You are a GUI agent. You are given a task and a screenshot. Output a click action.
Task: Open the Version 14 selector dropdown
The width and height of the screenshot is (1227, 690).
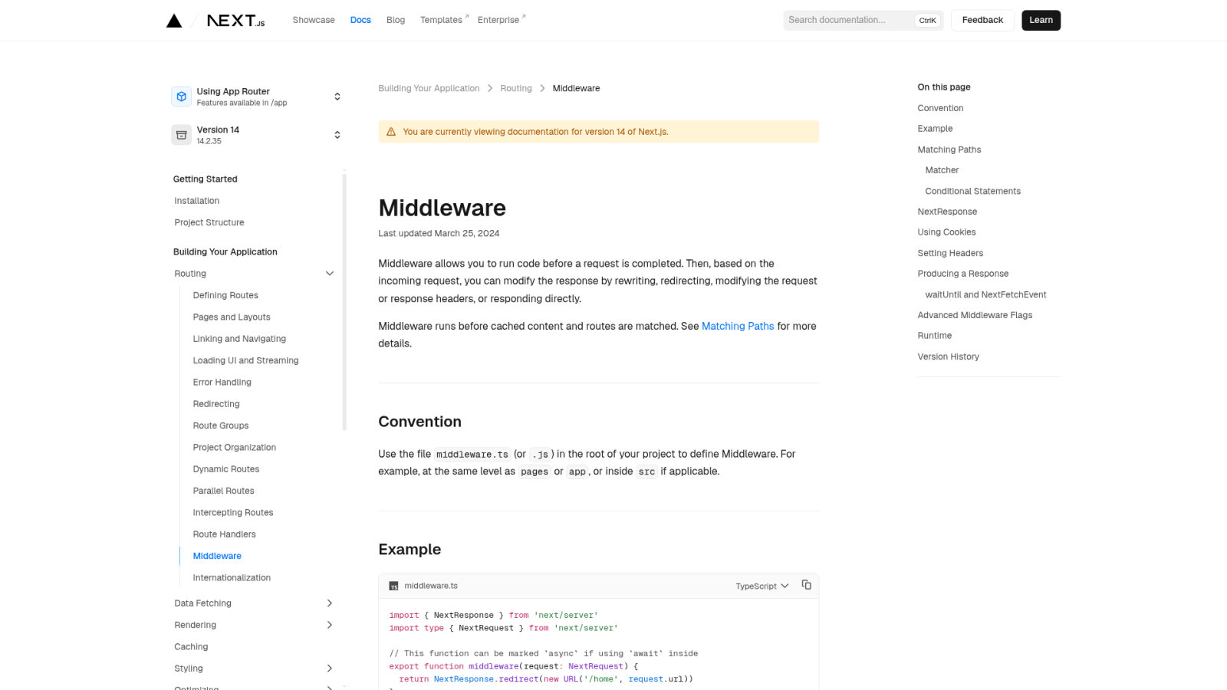[257, 135]
